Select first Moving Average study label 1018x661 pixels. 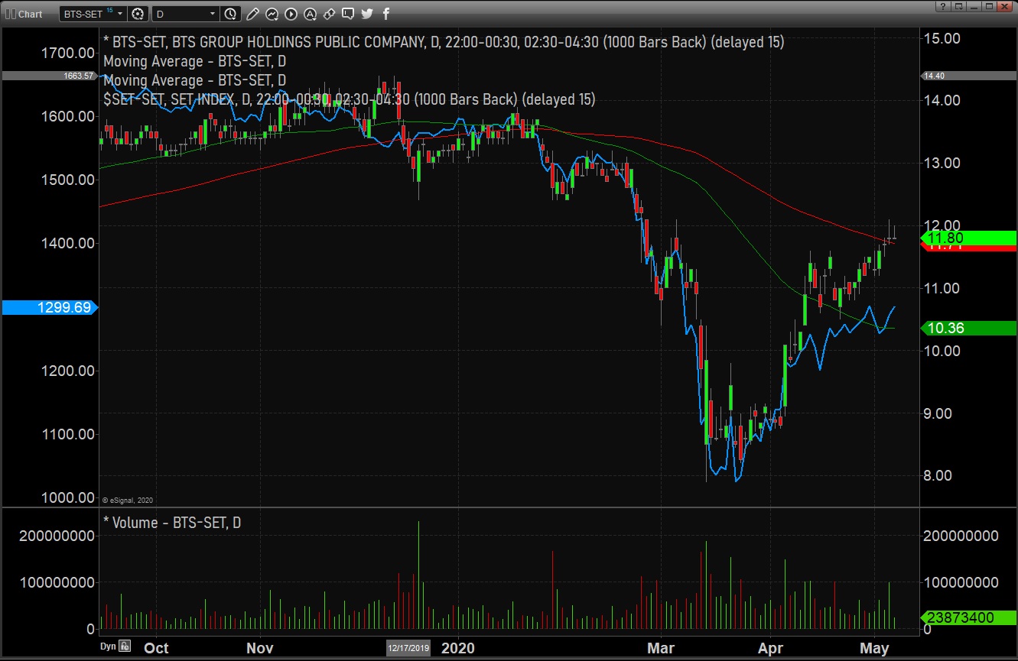click(x=194, y=61)
